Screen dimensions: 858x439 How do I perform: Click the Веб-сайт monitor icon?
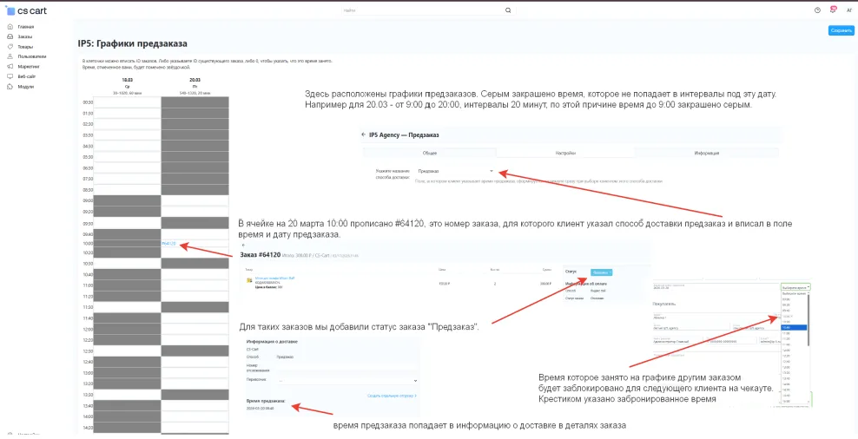click(x=10, y=76)
